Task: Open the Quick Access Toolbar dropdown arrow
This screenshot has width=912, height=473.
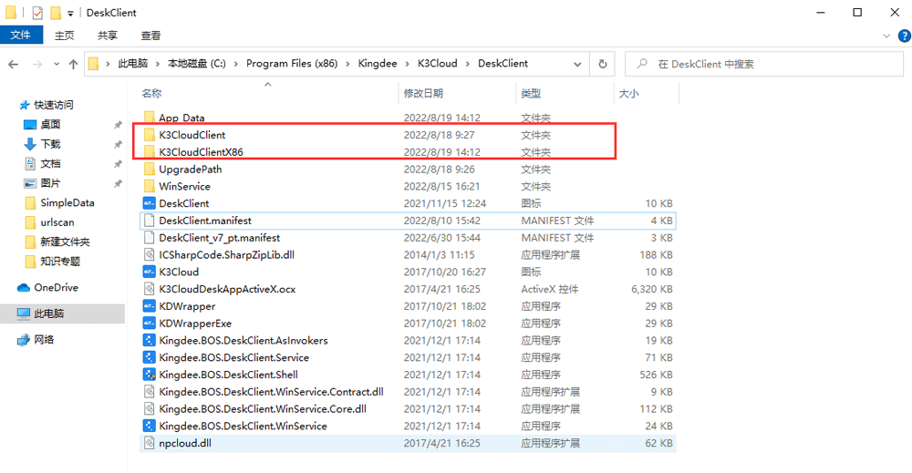Action: [x=70, y=14]
